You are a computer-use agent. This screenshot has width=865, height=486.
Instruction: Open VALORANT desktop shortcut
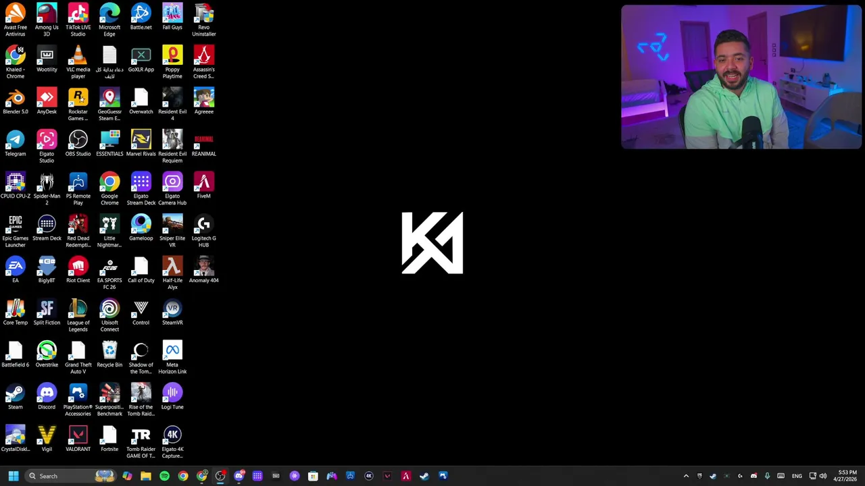[x=78, y=439]
